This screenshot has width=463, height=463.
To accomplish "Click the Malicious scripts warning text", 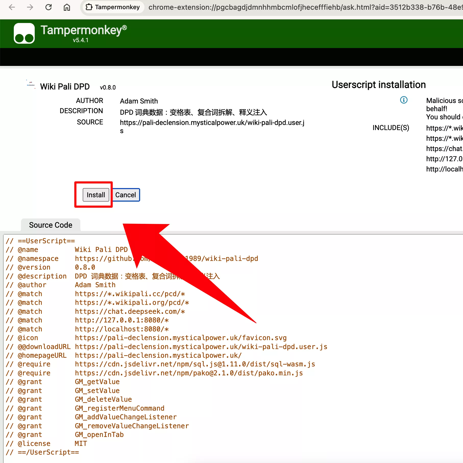I will click(444, 109).
